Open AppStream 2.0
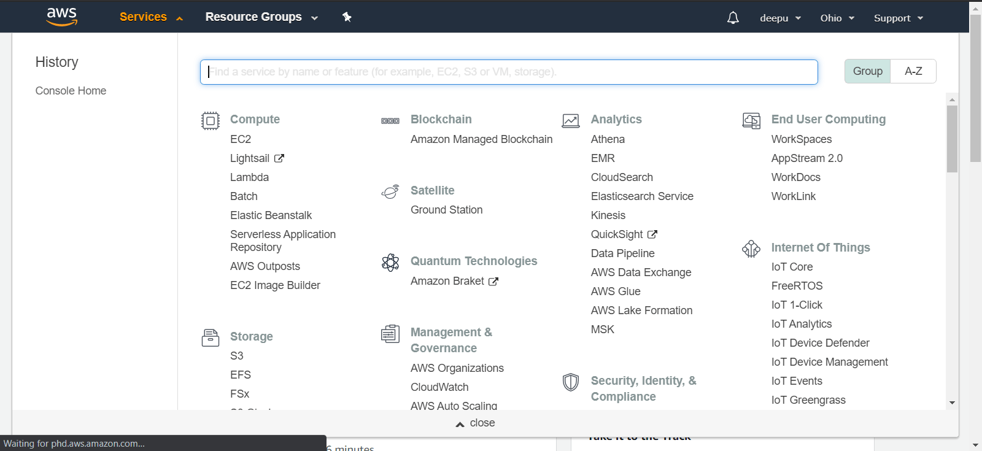 (x=807, y=158)
